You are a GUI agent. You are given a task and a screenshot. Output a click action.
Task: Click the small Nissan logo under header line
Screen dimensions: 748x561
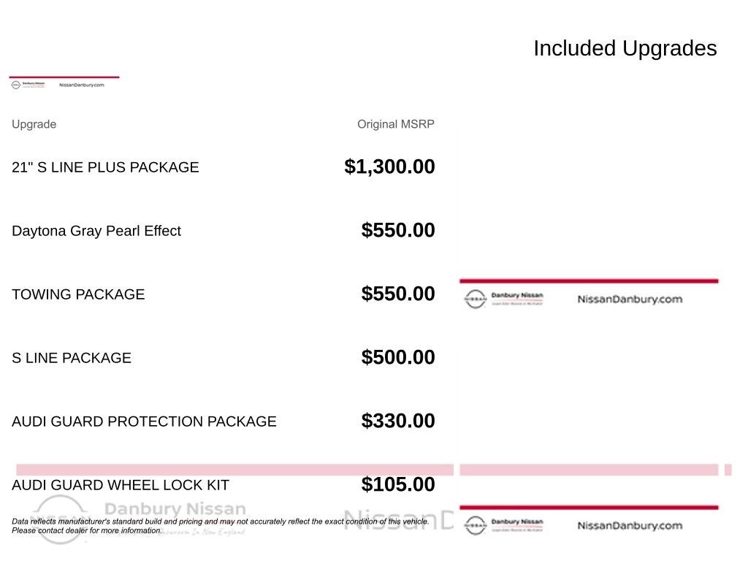[x=16, y=85]
